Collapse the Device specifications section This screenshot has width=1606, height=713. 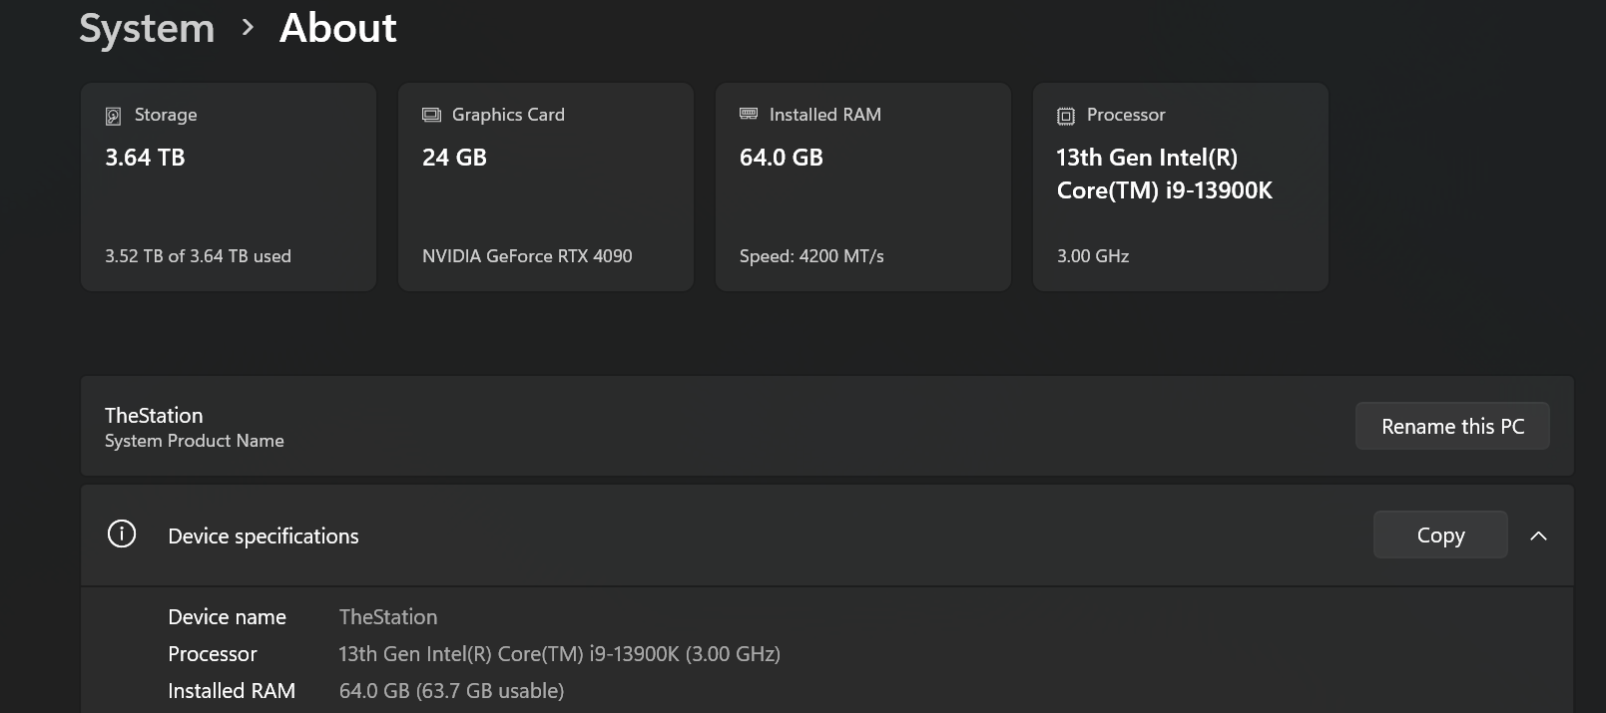[x=1538, y=535]
